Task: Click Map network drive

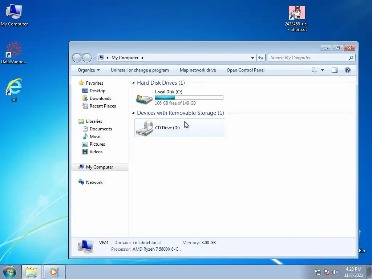Action: 198,70
